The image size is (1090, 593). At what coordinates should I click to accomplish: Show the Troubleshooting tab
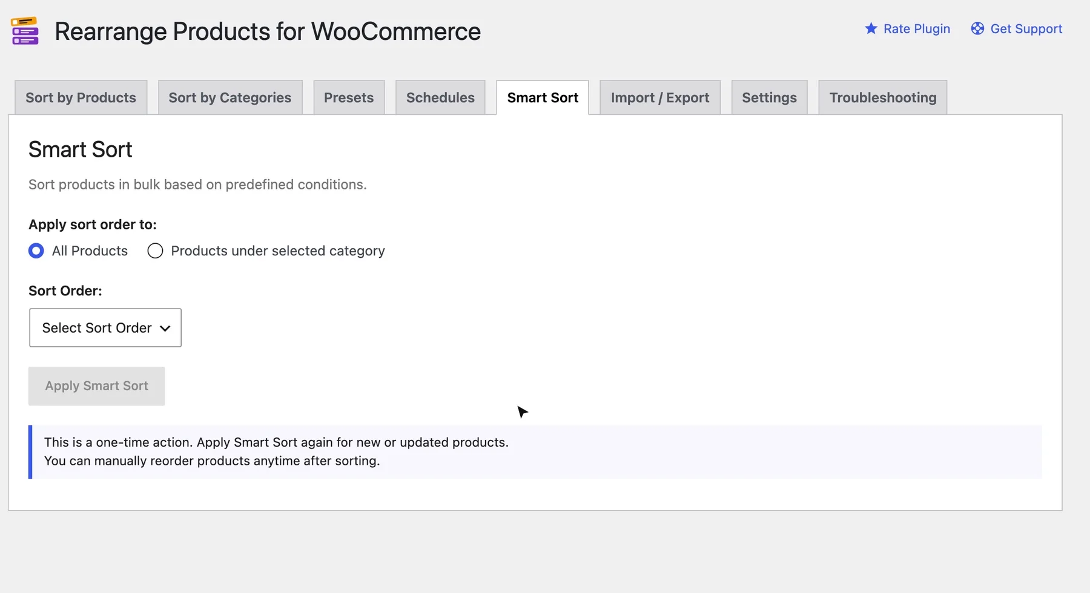pos(883,97)
